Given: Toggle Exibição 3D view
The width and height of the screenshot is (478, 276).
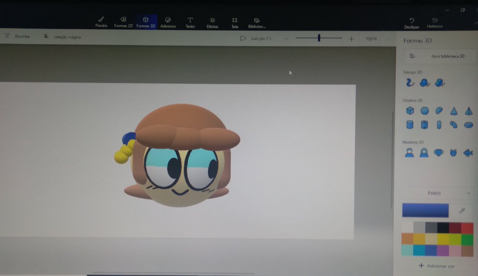Looking at the screenshot, I should click(x=256, y=39).
